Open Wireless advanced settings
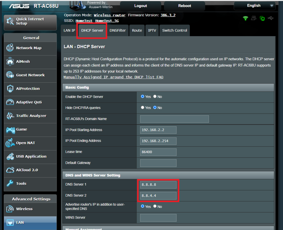The width and height of the screenshot is (283, 230). [30, 209]
